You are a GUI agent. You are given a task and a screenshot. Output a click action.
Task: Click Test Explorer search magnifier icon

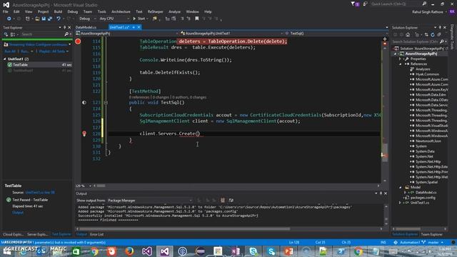coord(66,34)
